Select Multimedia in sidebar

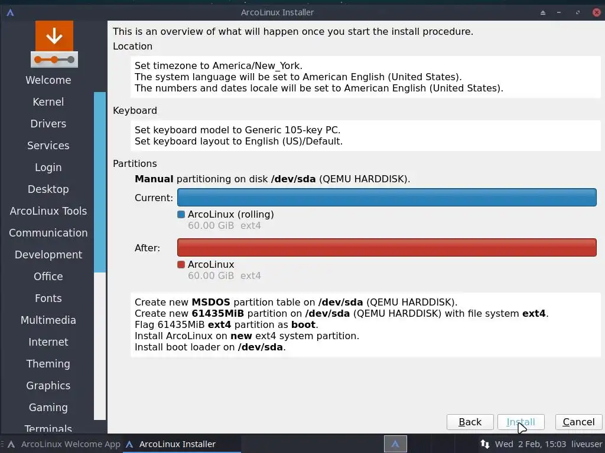[48, 320]
